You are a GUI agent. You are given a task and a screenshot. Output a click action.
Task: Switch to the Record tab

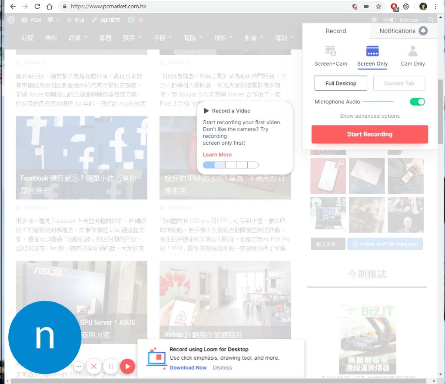[336, 31]
